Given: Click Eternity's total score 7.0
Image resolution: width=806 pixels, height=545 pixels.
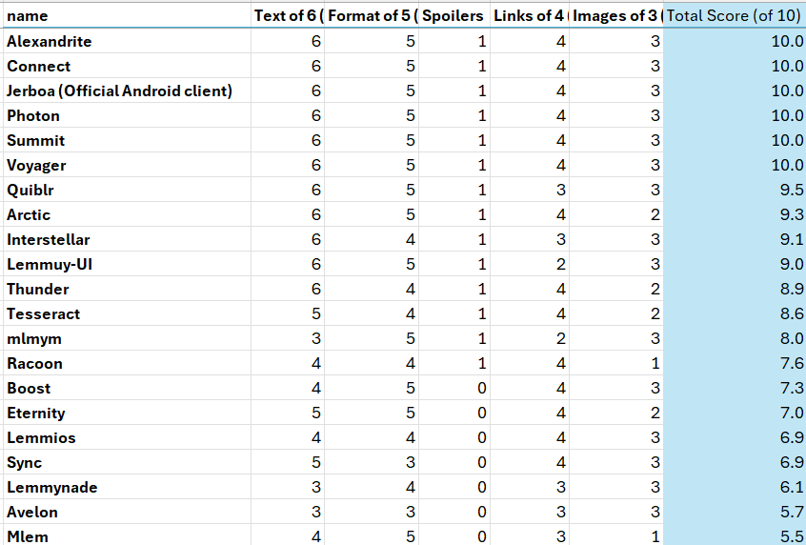Looking at the screenshot, I should tap(735, 413).
